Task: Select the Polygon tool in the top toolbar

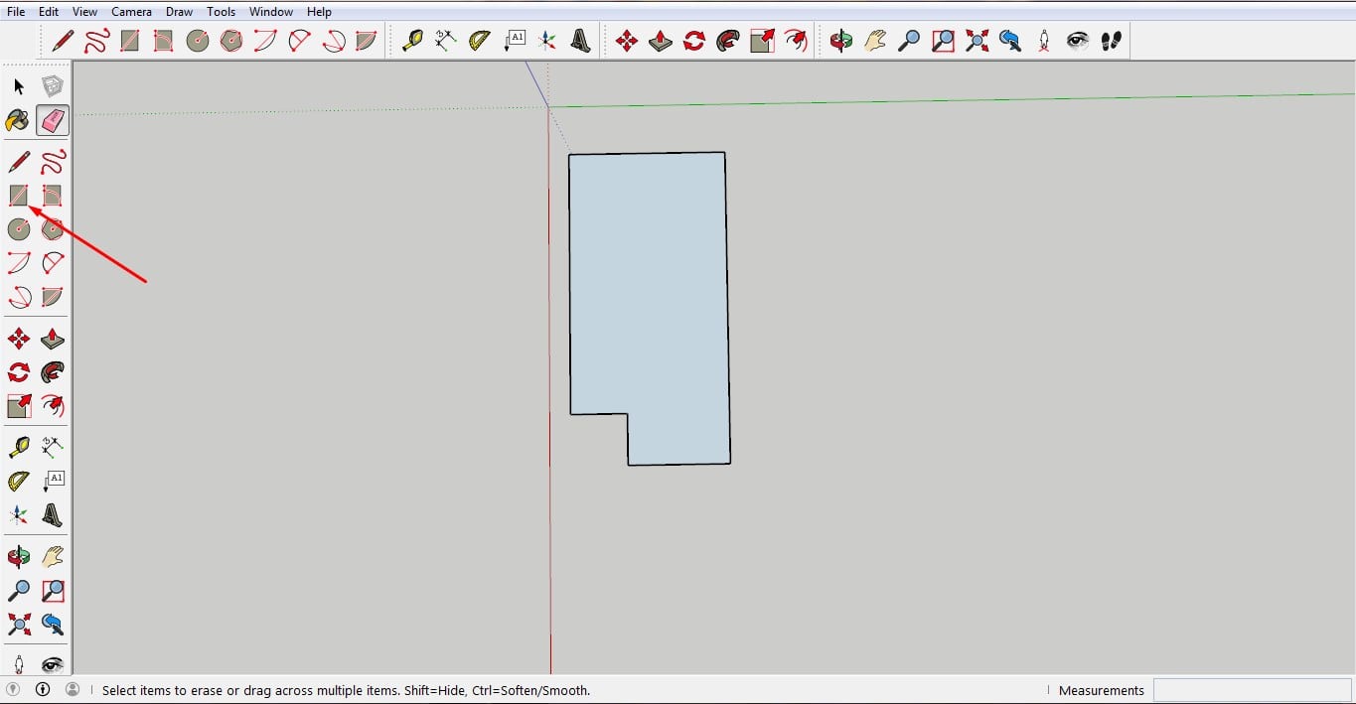Action: pyautogui.click(x=231, y=41)
